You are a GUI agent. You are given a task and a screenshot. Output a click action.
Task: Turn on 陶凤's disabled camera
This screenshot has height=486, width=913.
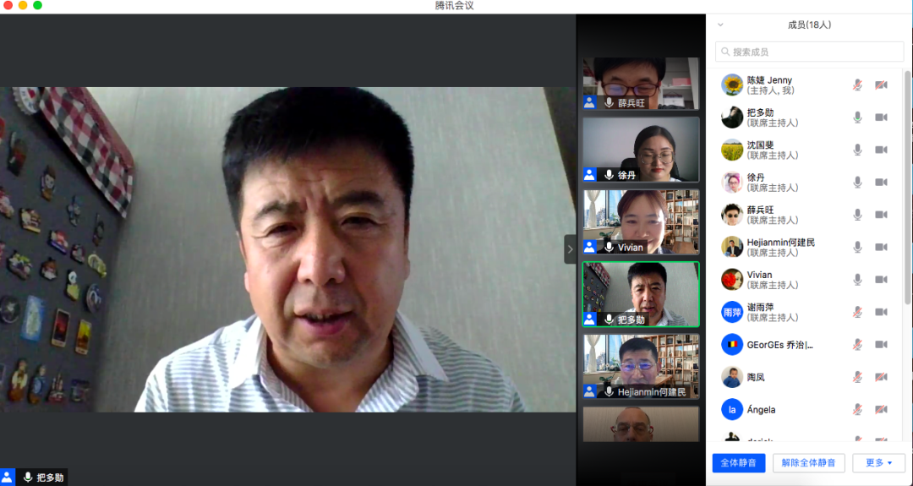(x=881, y=377)
